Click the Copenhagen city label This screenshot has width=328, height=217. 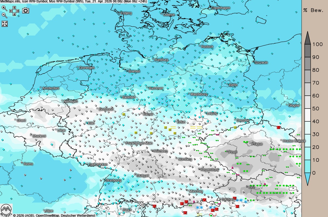220,8
